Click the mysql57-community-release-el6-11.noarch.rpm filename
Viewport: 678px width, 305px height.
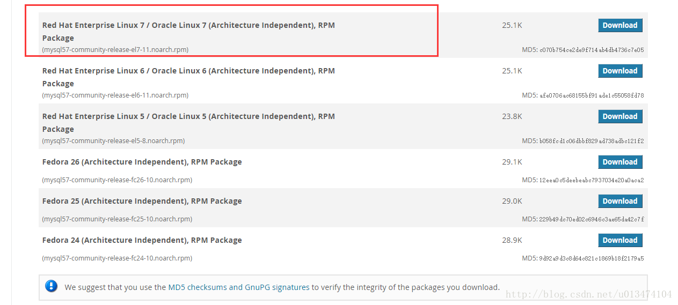115,95
